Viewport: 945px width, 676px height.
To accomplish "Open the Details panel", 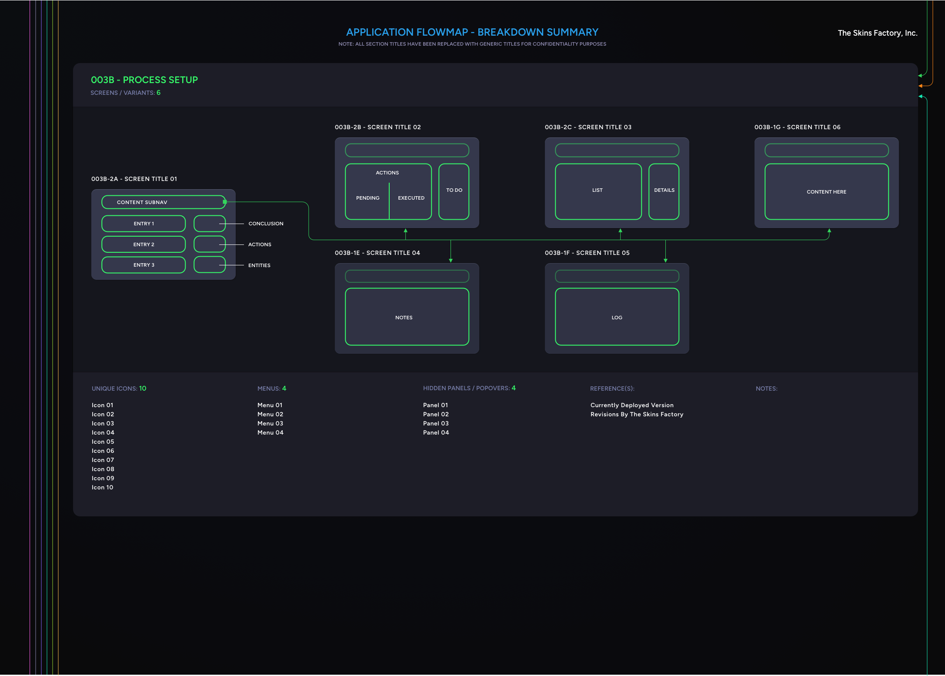I will [664, 191].
